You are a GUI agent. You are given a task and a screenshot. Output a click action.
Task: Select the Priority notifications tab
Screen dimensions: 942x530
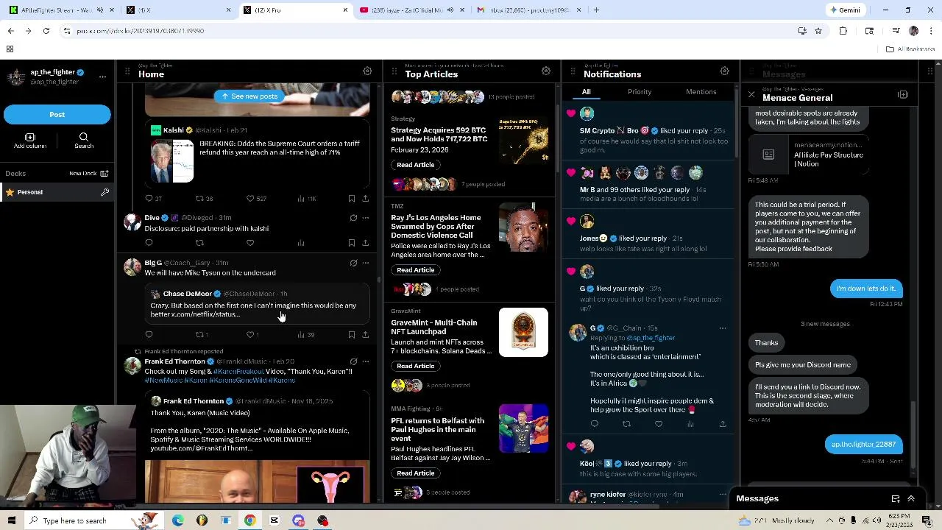click(x=640, y=92)
